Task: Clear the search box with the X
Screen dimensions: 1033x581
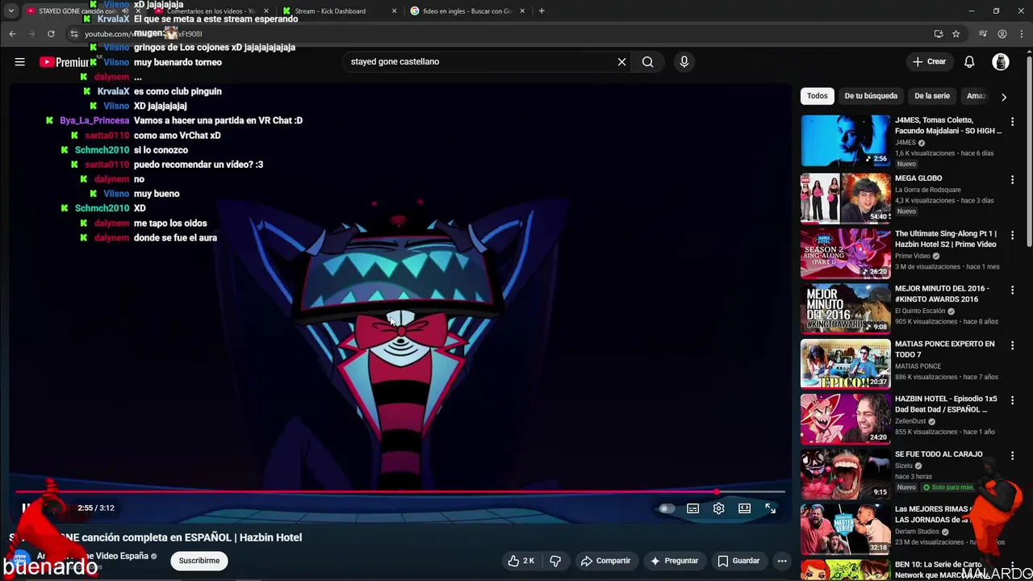Action: coord(621,62)
